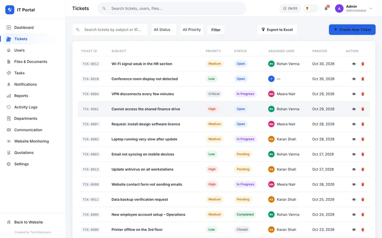Delete ticket TCK-0008 with the trash icon
The height and width of the screenshot is (238, 382).
(x=362, y=184)
